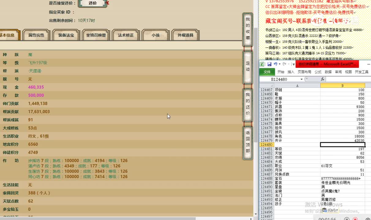The width and height of the screenshot is (371, 220).
Task: Click listing line 书剑江山 48888 in document
Action: [314, 30]
